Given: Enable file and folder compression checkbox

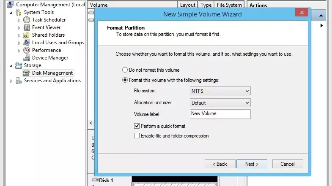Looking at the screenshot, I should (x=137, y=135).
